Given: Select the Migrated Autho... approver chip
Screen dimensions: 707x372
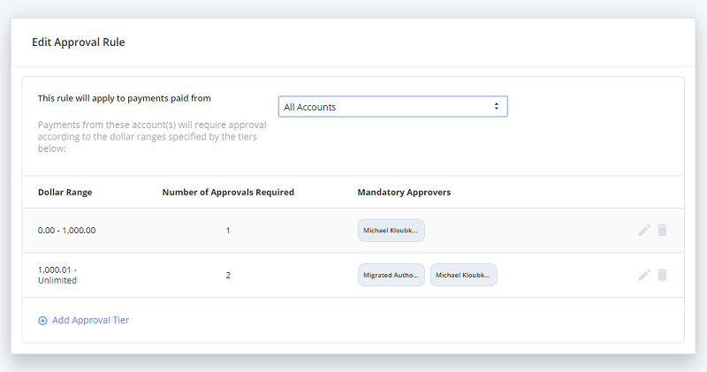Looking at the screenshot, I should pyautogui.click(x=391, y=275).
